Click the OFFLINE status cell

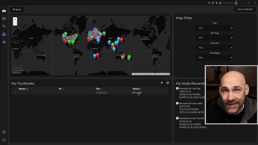(137, 93)
